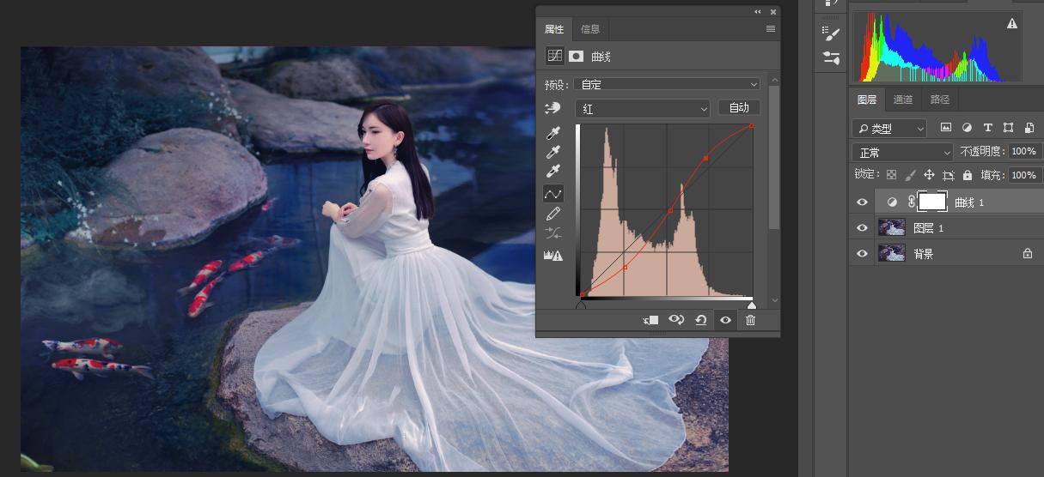
Task: Select edit points to modify curve tool
Action: click(x=553, y=194)
